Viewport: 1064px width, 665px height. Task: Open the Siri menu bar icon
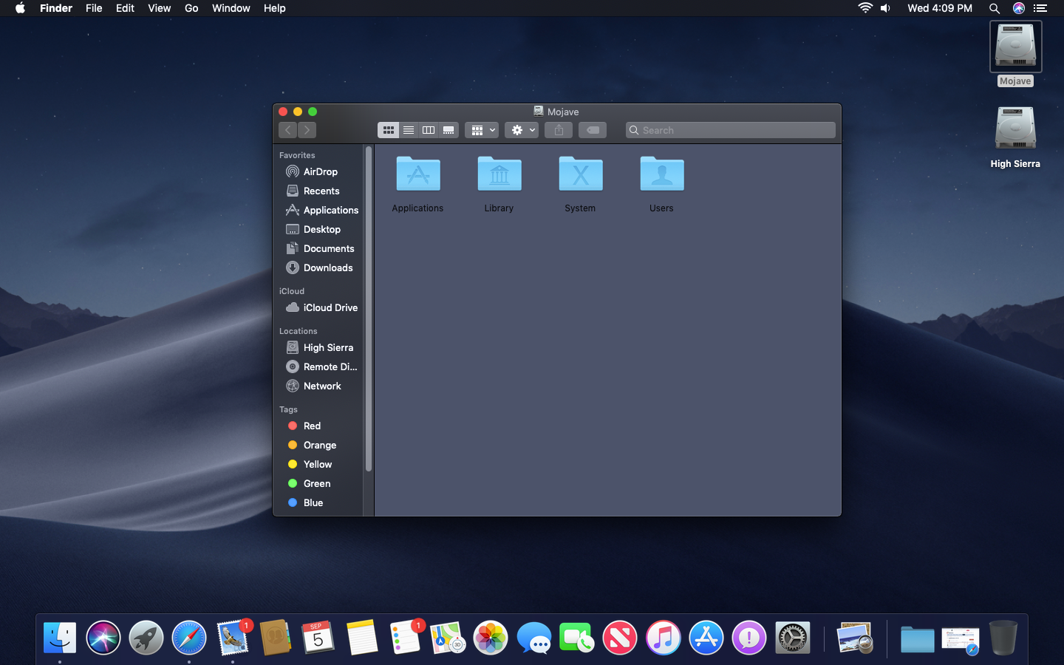pos(1018,8)
